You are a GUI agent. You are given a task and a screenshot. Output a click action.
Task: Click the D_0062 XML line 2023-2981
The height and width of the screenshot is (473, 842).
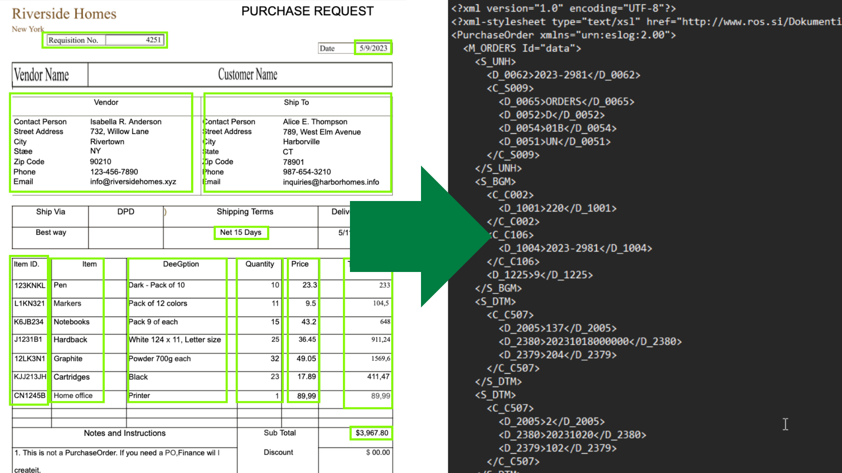coord(563,75)
